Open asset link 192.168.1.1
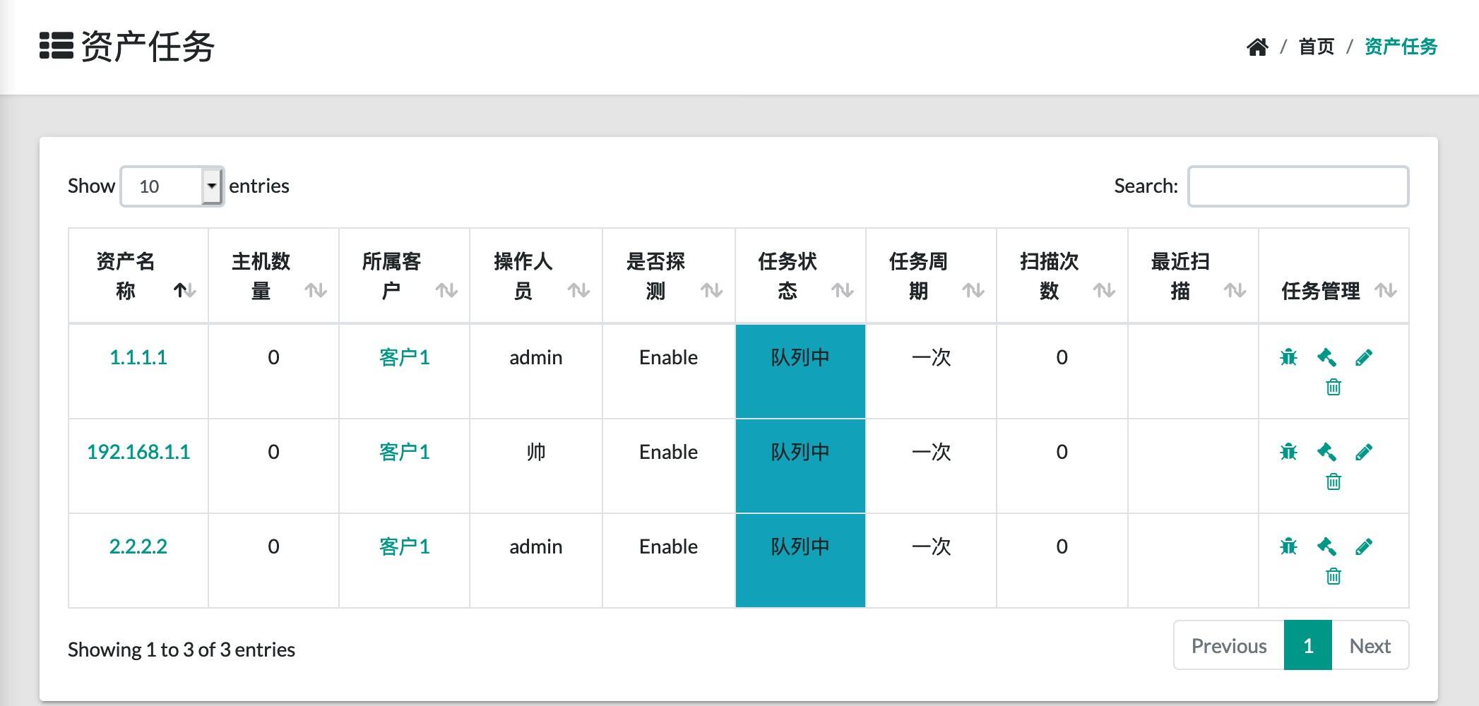Screen dimensions: 1479x706 (x=138, y=452)
